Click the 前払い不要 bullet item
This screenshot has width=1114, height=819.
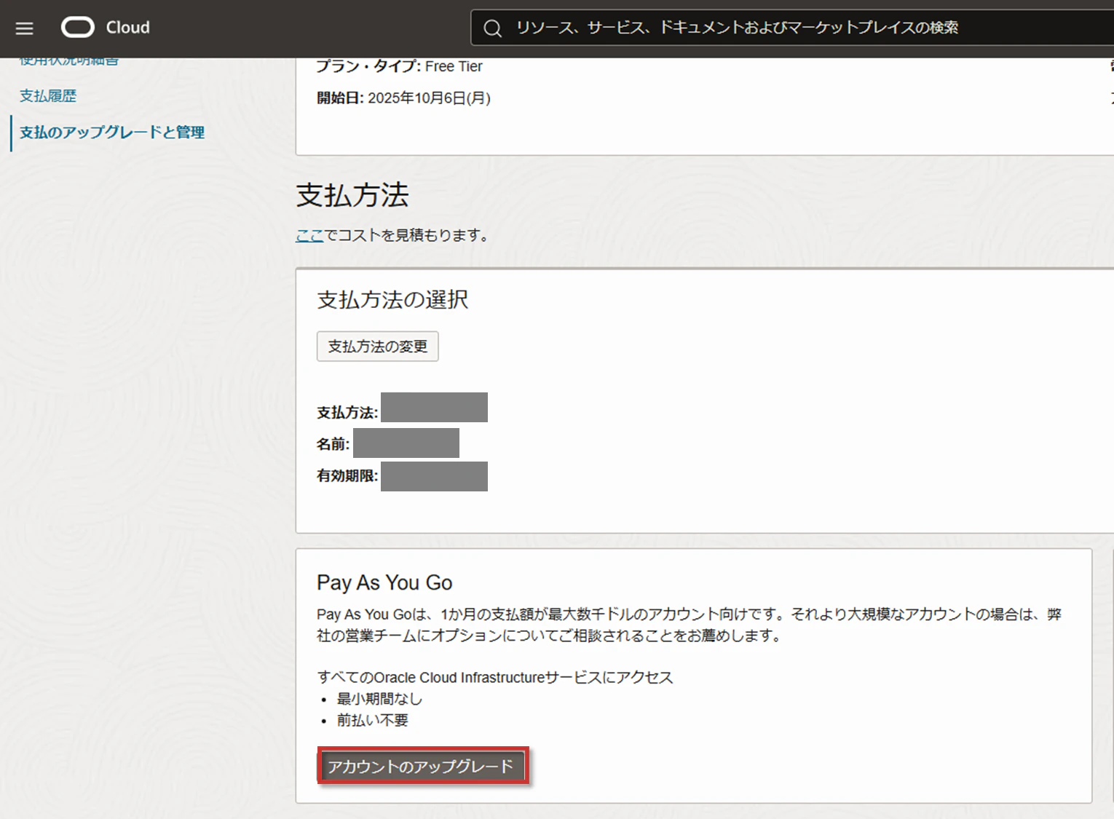coord(372,720)
